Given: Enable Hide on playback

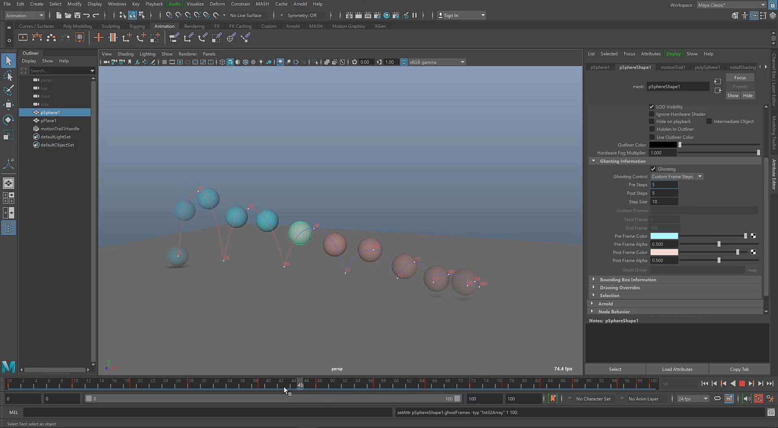Looking at the screenshot, I should coord(652,121).
